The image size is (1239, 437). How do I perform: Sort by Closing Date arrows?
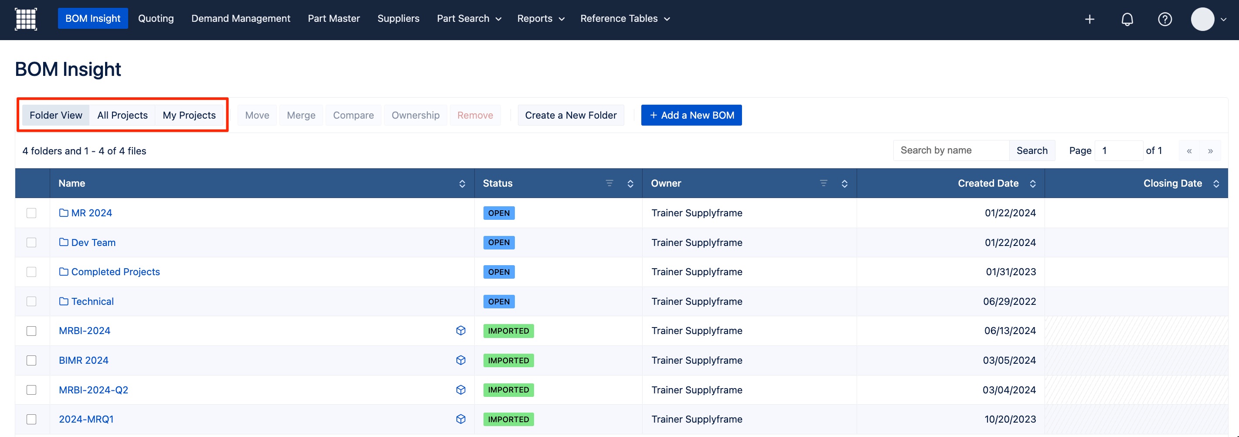(1216, 183)
